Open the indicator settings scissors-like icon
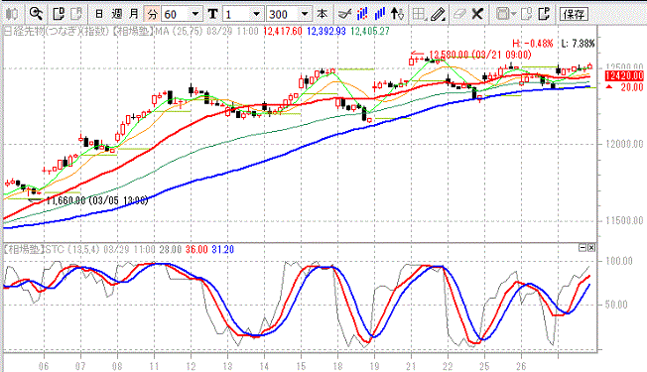The height and width of the screenshot is (372, 647). (344, 15)
